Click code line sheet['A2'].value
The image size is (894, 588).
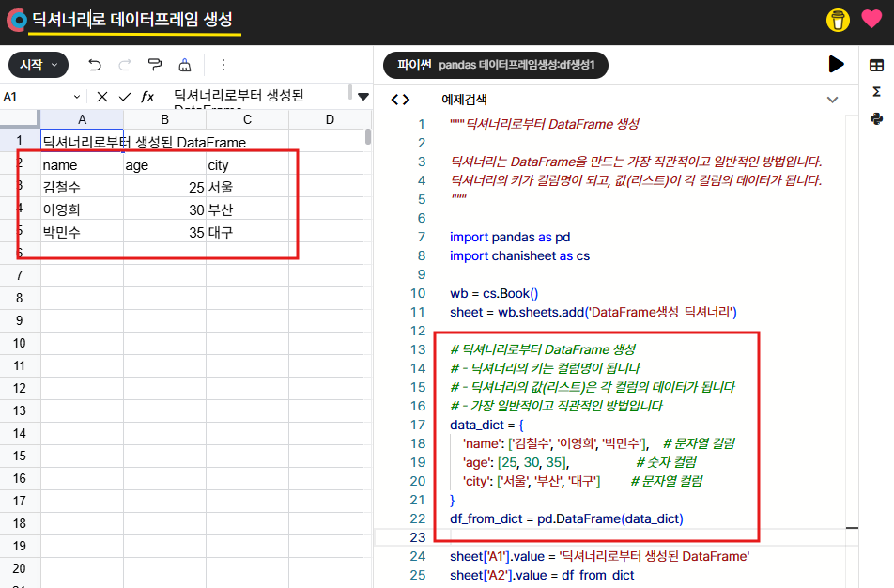542,576
